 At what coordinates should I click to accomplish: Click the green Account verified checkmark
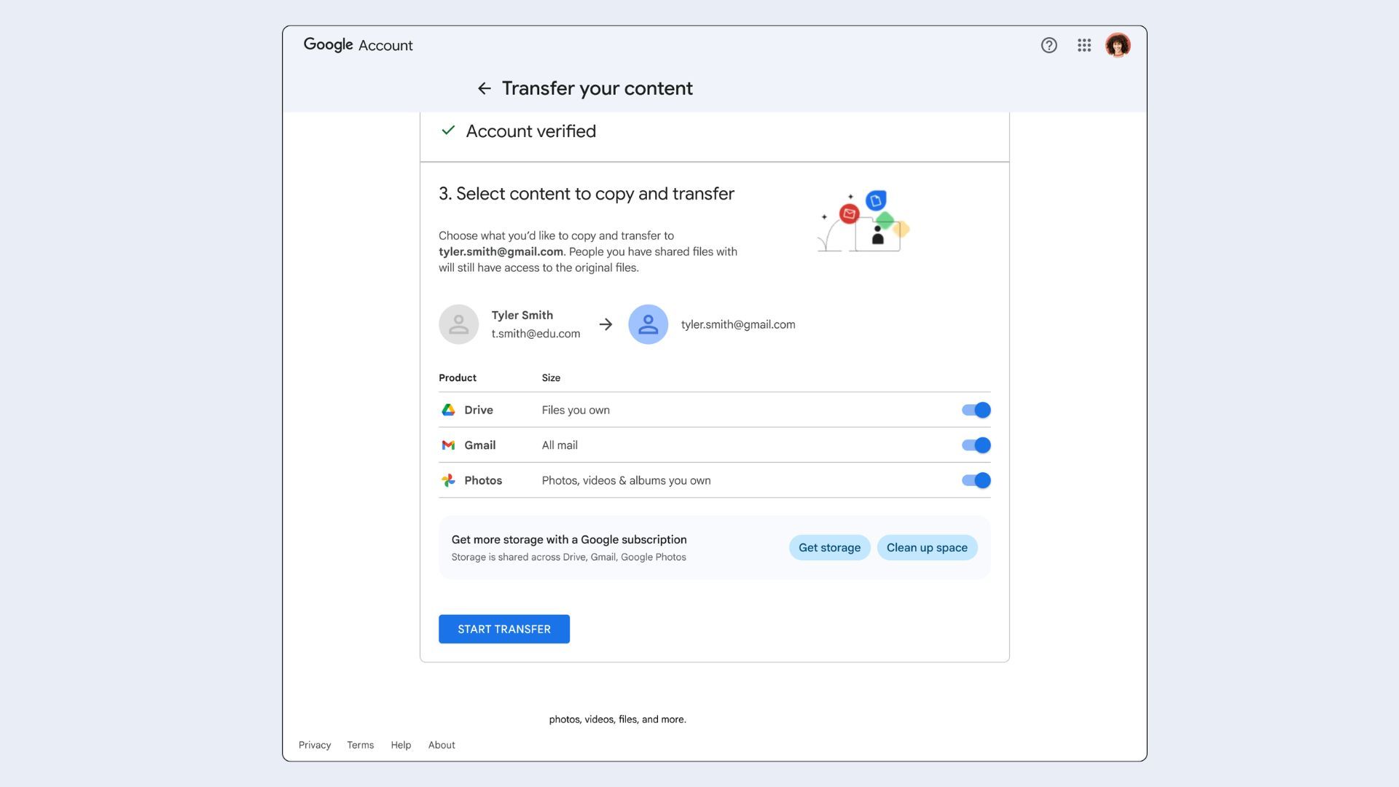(x=448, y=130)
